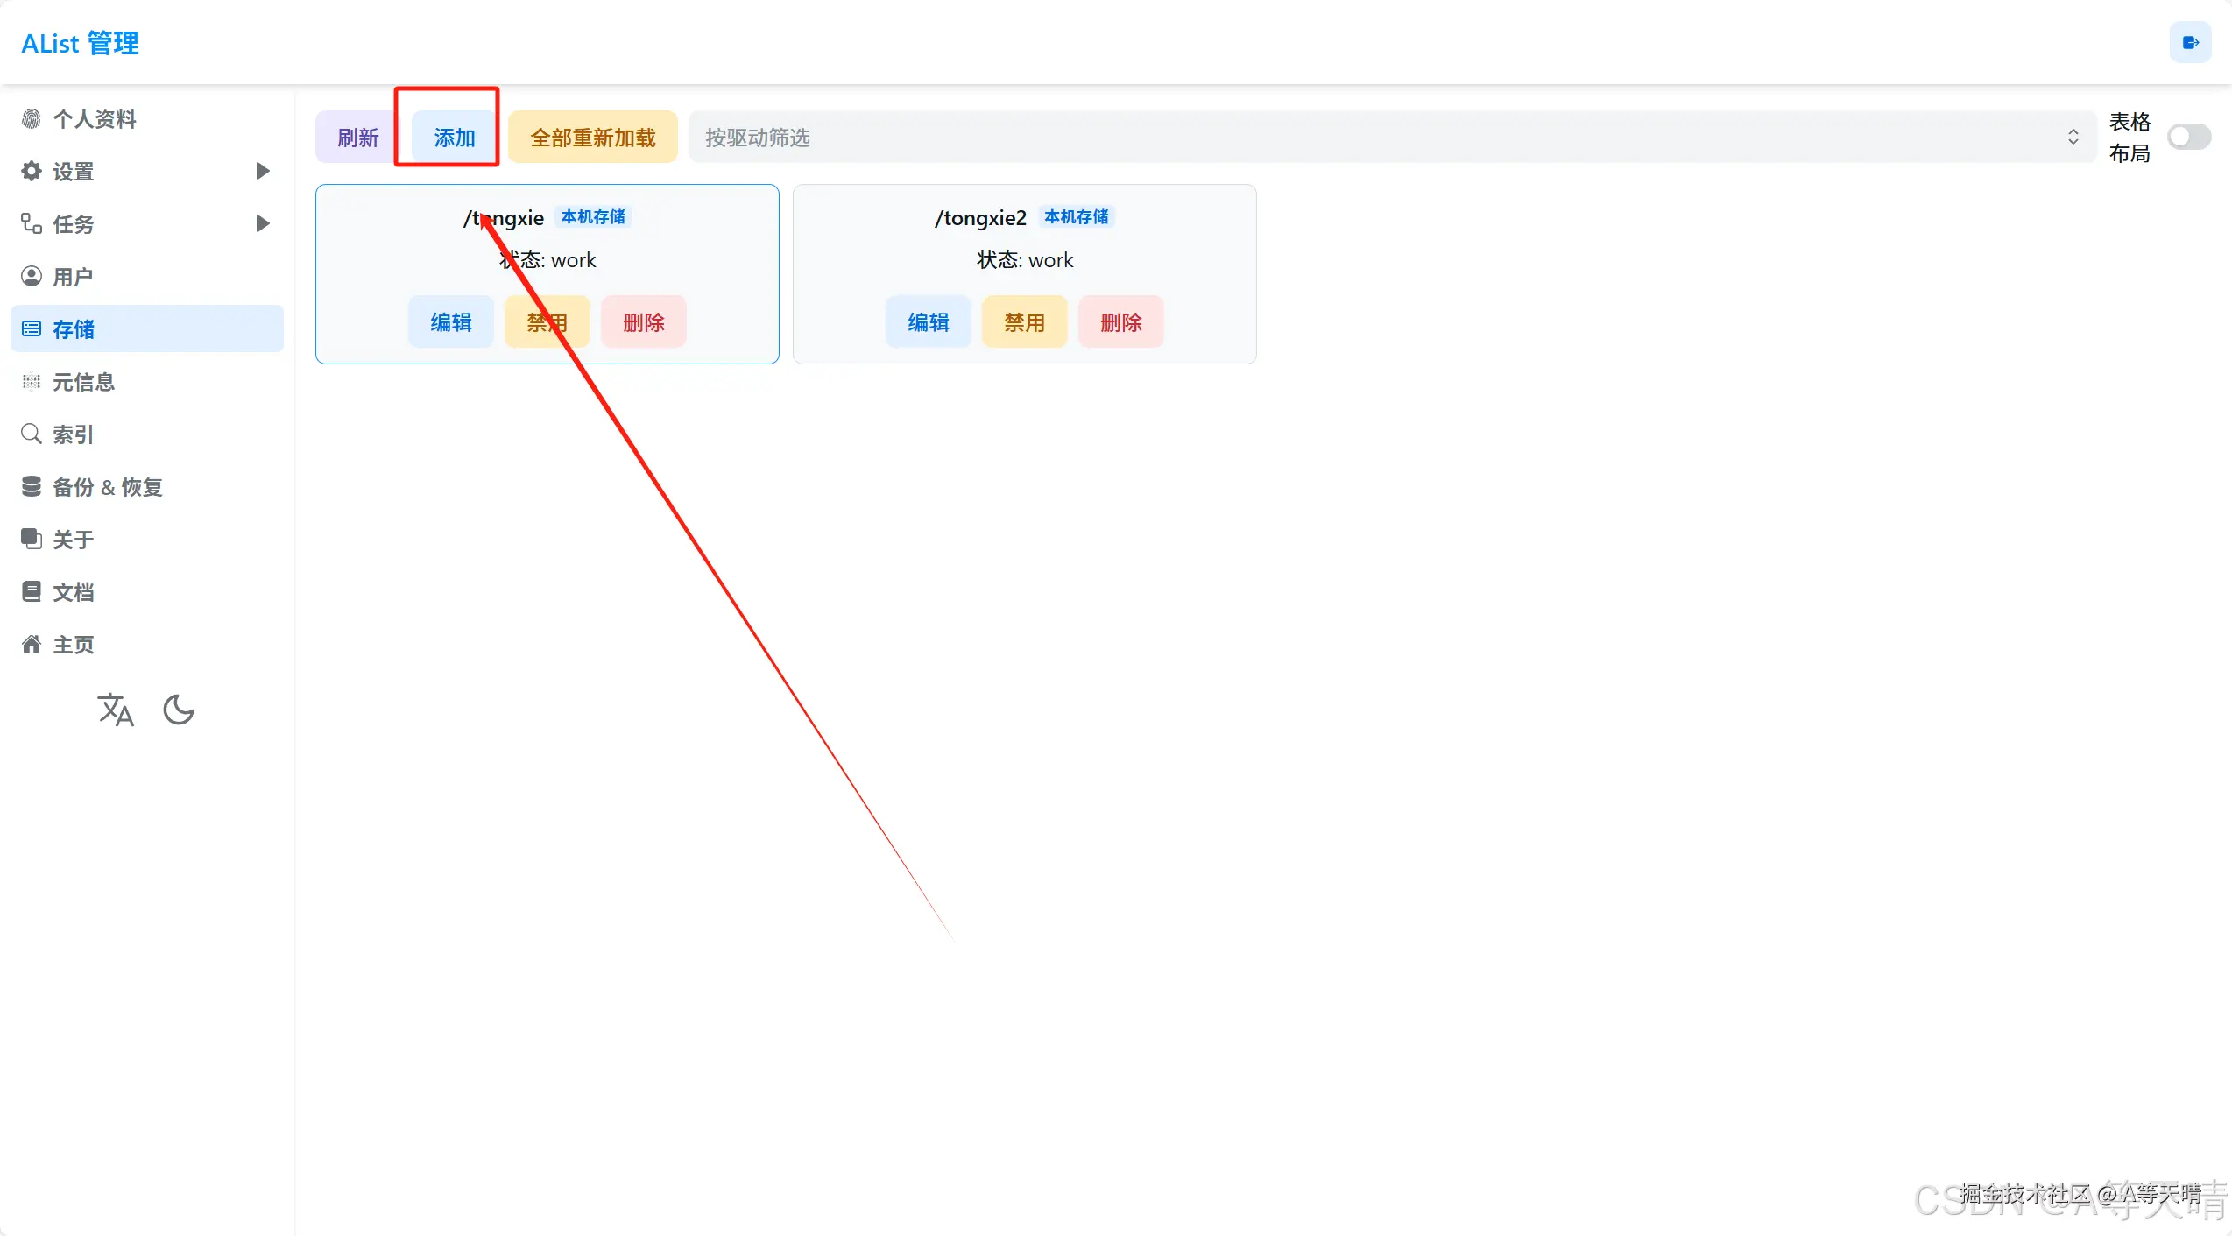Go to the Metas menu item
Screen dimensions: 2232x1236
pos(83,382)
